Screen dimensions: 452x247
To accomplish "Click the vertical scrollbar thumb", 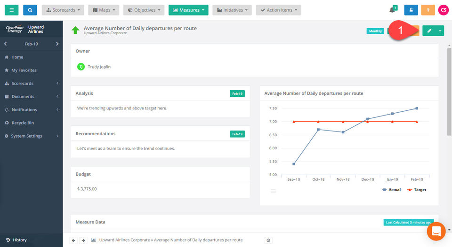I will [x=449, y=92].
